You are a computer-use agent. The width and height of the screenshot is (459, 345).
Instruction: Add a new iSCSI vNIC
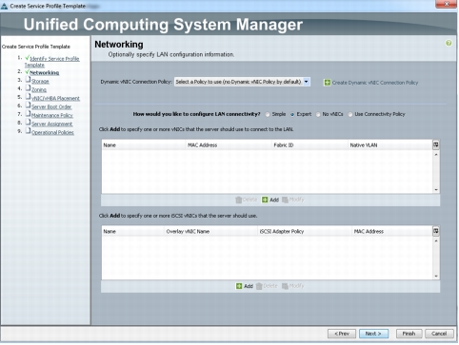pos(245,286)
